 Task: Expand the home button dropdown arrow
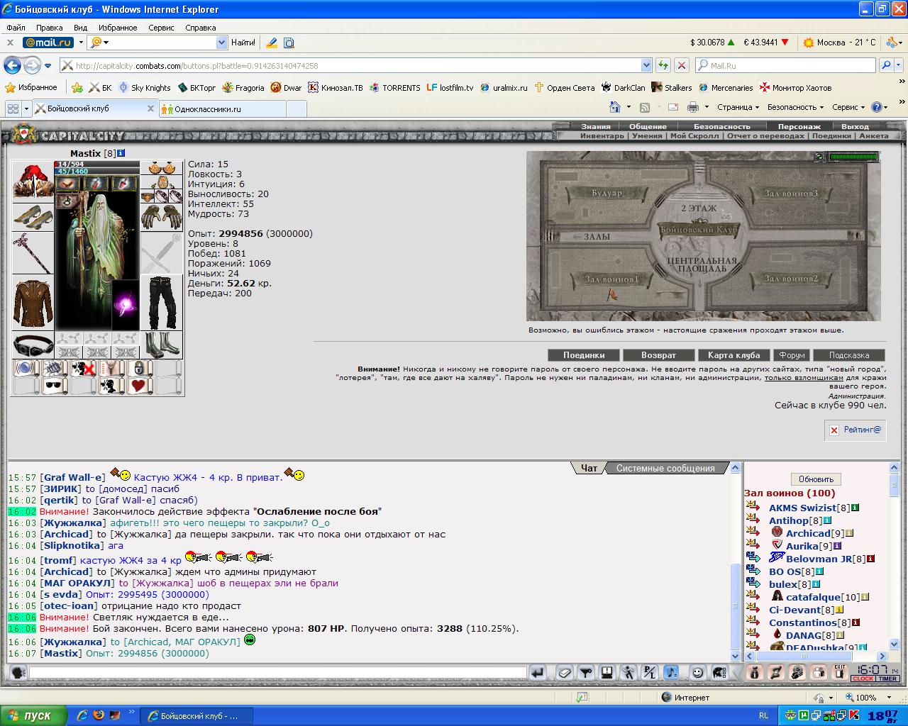point(629,107)
